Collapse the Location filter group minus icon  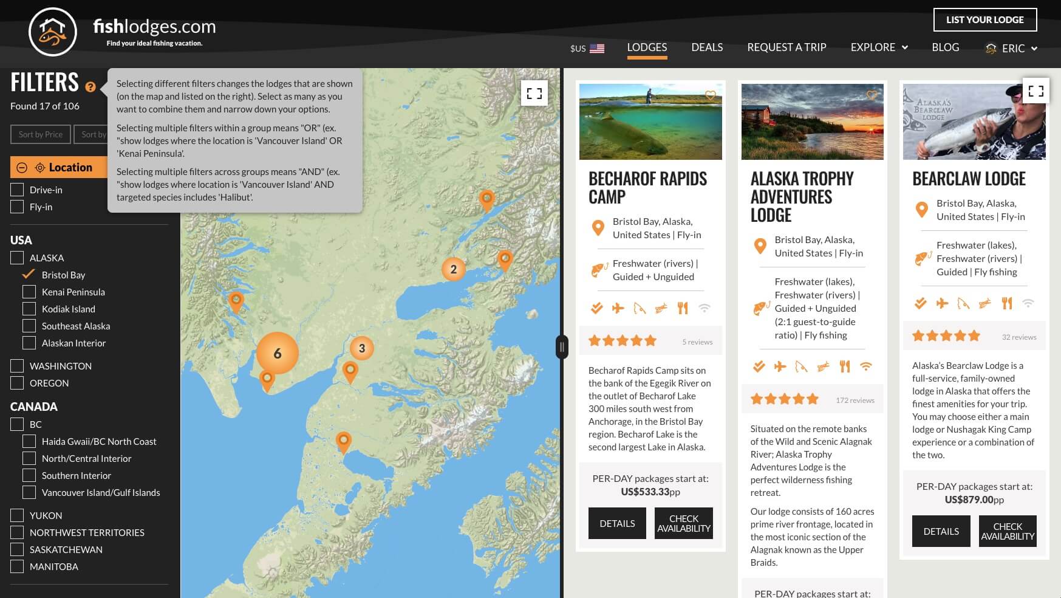(22, 168)
